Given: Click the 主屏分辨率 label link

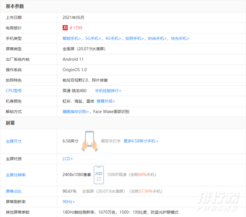Looking at the screenshot, I should pyautogui.click(x=16, y=175).
